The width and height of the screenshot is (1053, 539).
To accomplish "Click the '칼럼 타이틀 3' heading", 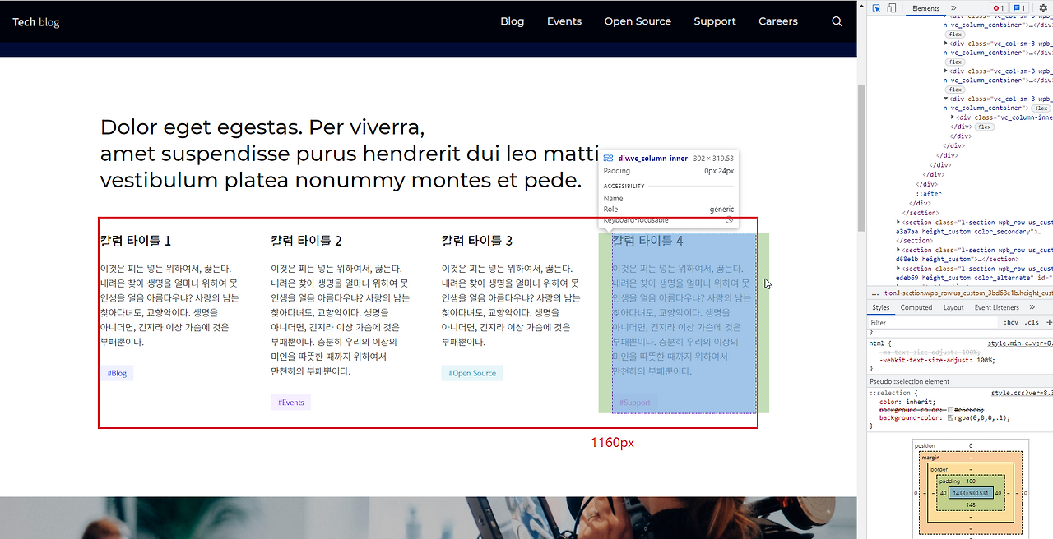I will [477, 241].
